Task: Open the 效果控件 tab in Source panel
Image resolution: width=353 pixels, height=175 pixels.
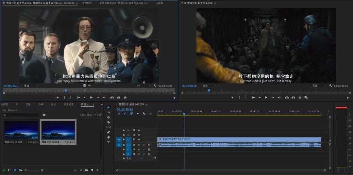Action: [87, 3]
